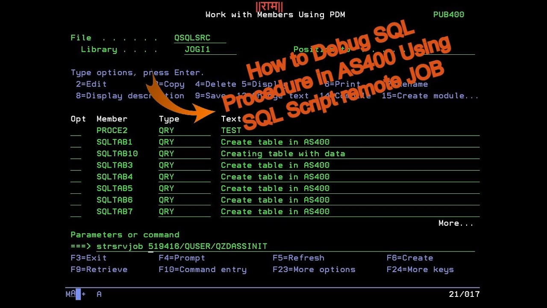Click Opt field for SQLTAB10 row

[76, 154]
